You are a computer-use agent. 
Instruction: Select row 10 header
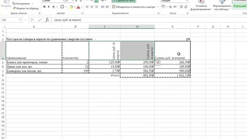point(3,84)
